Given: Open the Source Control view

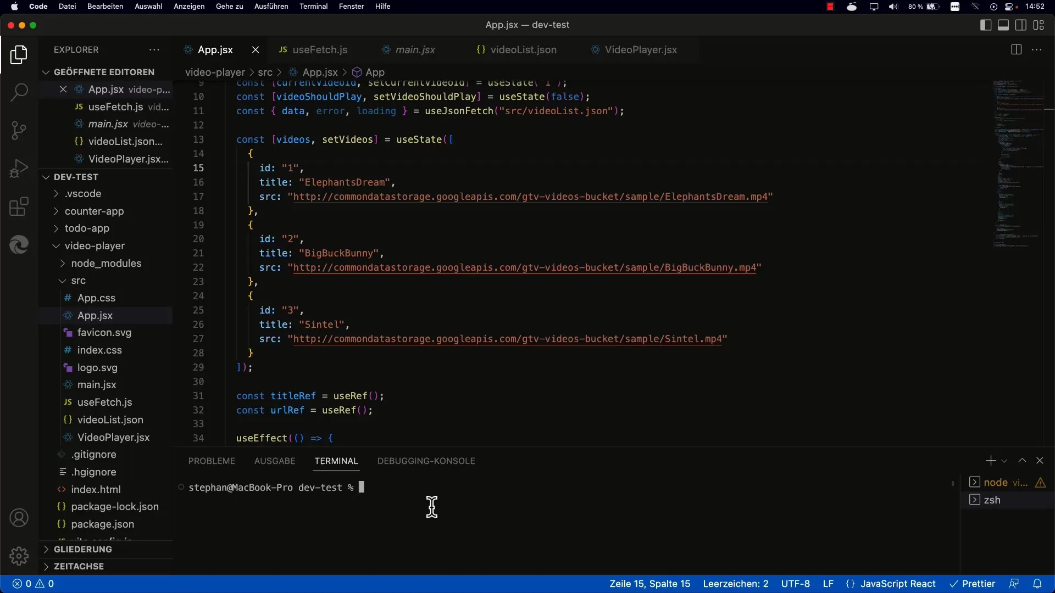Looking at the screenshot, I should pos(19,131).
